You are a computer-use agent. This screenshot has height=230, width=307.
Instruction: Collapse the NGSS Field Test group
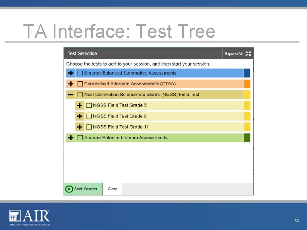pos(71,95)
